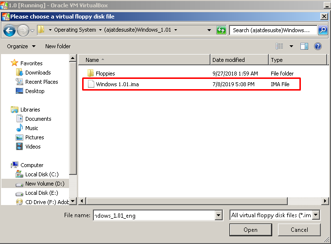
Task: Click the Libraries folder icon
Action: click(x=15, y=110)
